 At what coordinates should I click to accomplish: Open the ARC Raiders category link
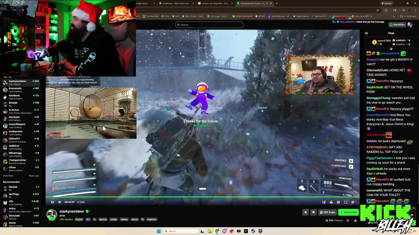(x=66, y=219)
